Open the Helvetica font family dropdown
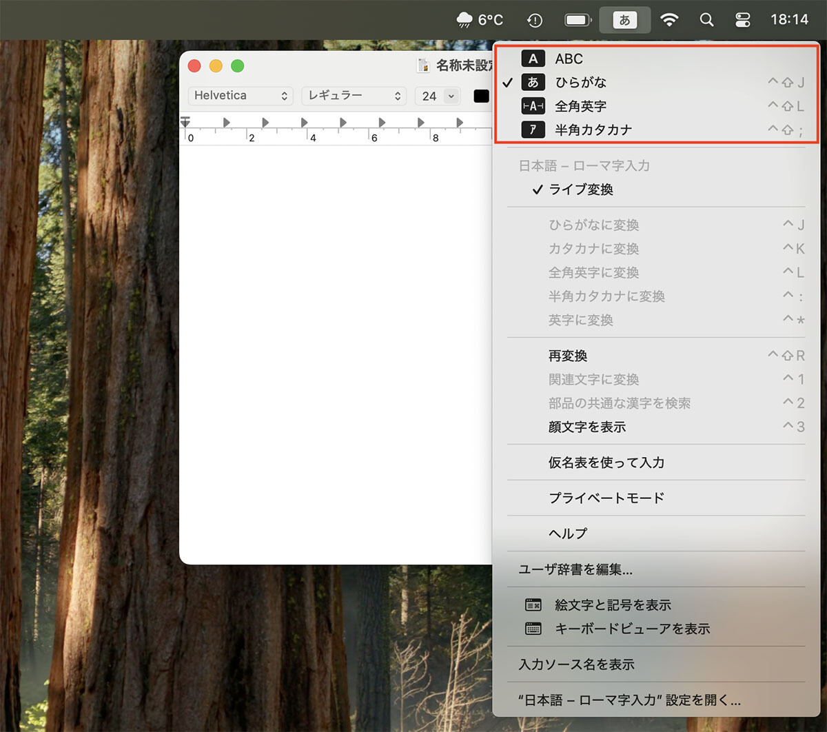The height and width of the screenshot is (732, 827). [241, 96]
